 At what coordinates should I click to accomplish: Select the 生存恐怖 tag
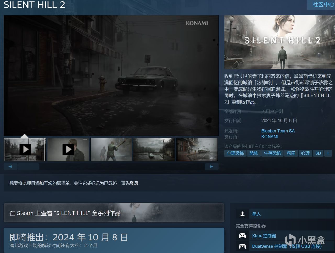tap(272, 153)
